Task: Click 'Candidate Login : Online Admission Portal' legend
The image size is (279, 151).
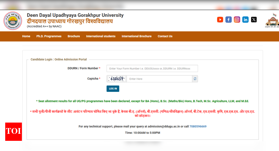Action: [x=59, y=59]
